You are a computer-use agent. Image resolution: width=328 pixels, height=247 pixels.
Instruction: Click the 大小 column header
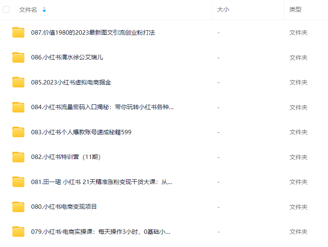point(223,10)
